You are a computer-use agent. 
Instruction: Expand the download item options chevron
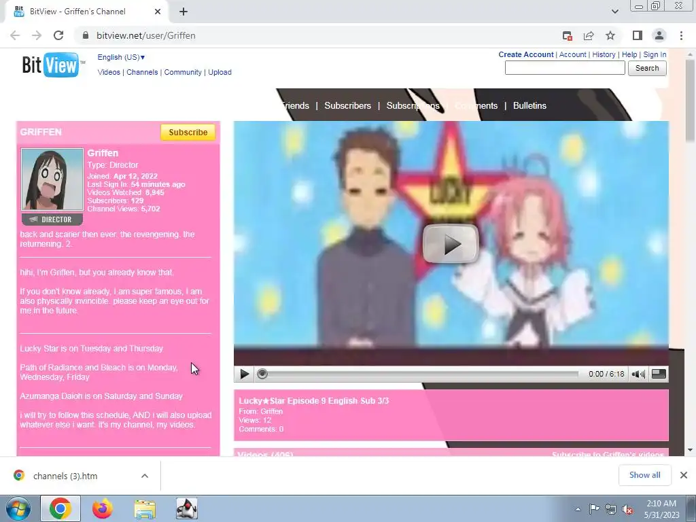coord(145,476)
